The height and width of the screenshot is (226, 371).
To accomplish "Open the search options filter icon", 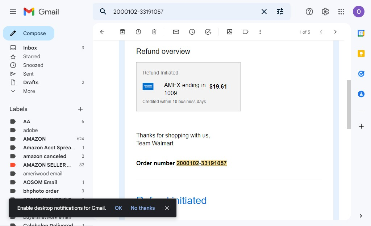I will 280,12.
